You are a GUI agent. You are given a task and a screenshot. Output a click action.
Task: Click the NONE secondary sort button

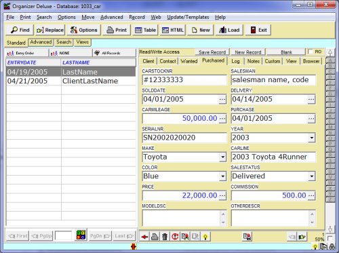coord(71,53)
